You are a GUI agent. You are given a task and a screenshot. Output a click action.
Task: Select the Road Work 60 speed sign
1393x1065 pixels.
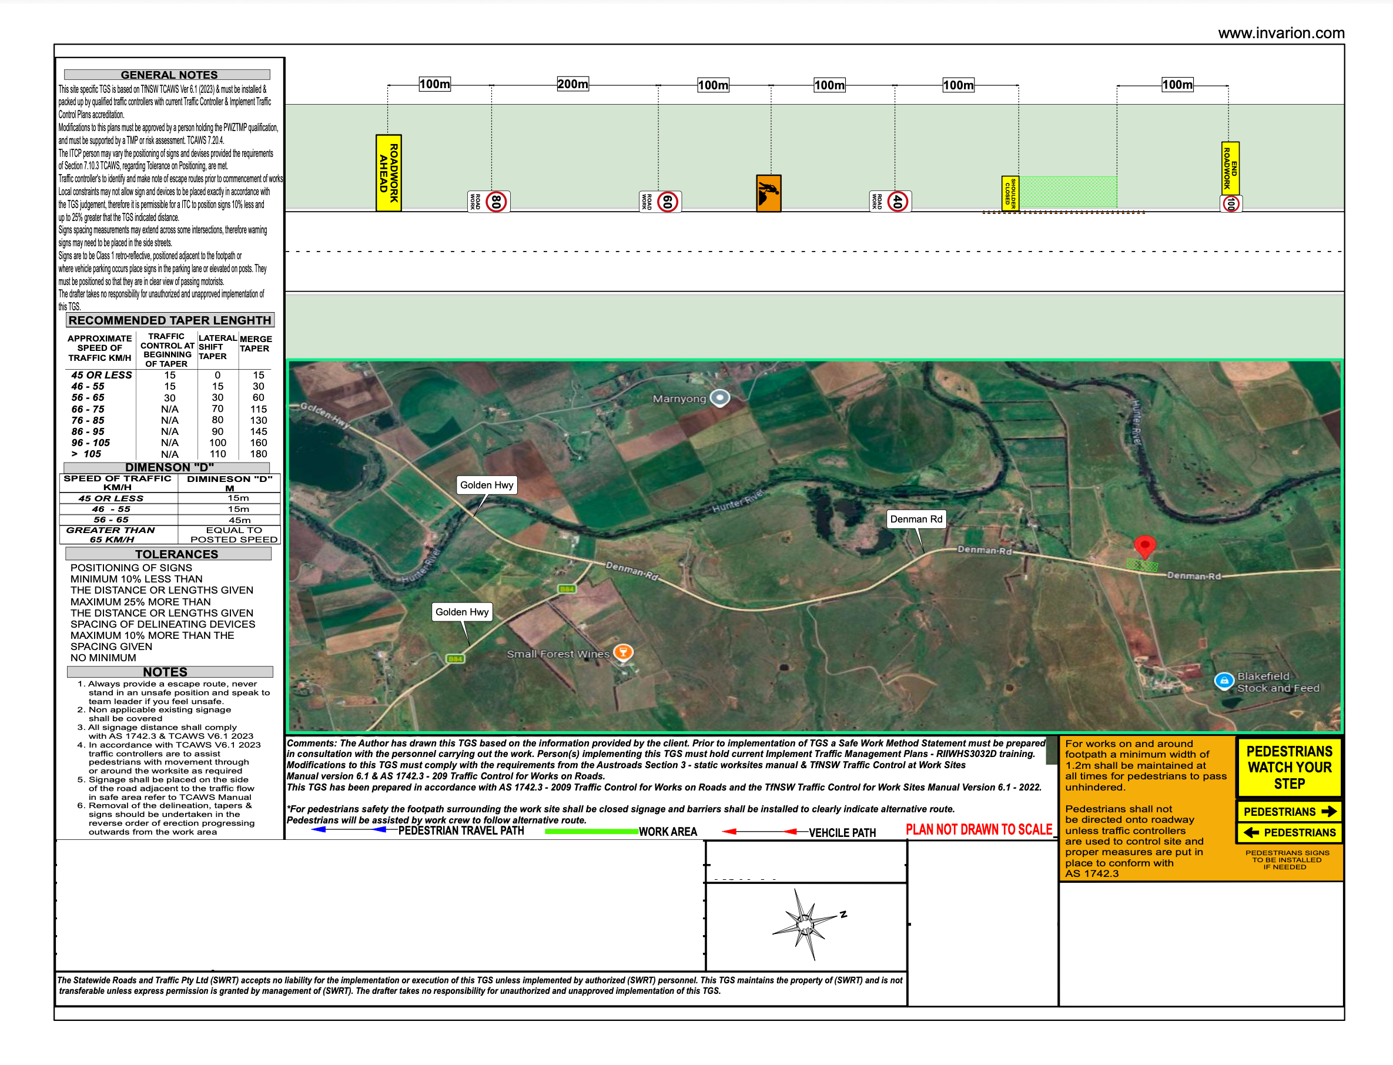pyautogui.click(x=659, y=202)
